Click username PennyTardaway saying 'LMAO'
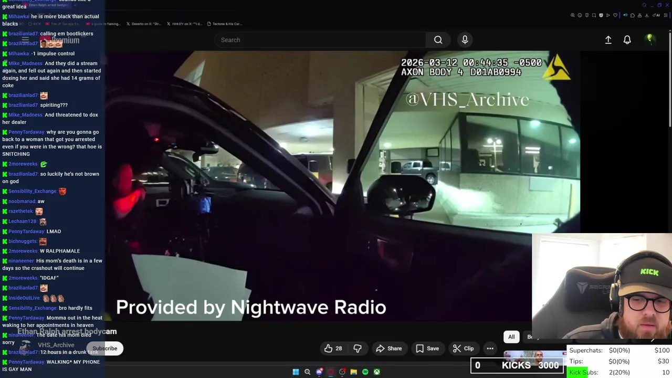 tap(26, 232)
